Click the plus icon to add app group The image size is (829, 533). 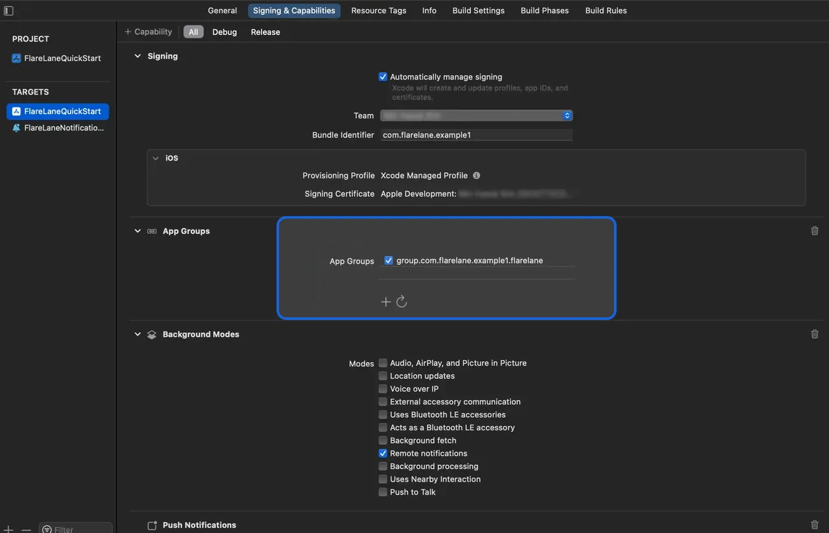pos(385,302)
